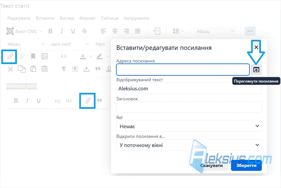Click the selected Aleksius.com text in the editor
281x188 pixels.
pyautogui.click(x=21, y=86)
